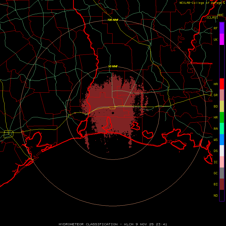Click the IC light pink legend swatch

(x=222, y=162)
